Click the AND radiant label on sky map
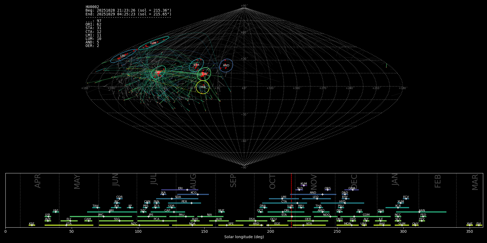 click(x=226, y=66)
